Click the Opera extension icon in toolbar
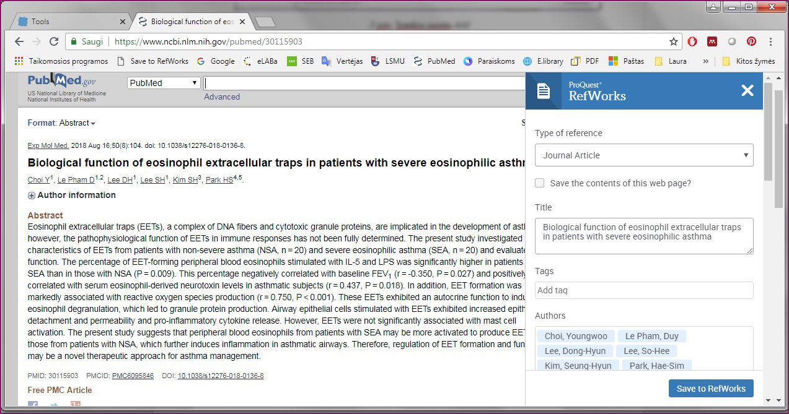This screenshot has height=414, width=789. [x=692, y=41]
